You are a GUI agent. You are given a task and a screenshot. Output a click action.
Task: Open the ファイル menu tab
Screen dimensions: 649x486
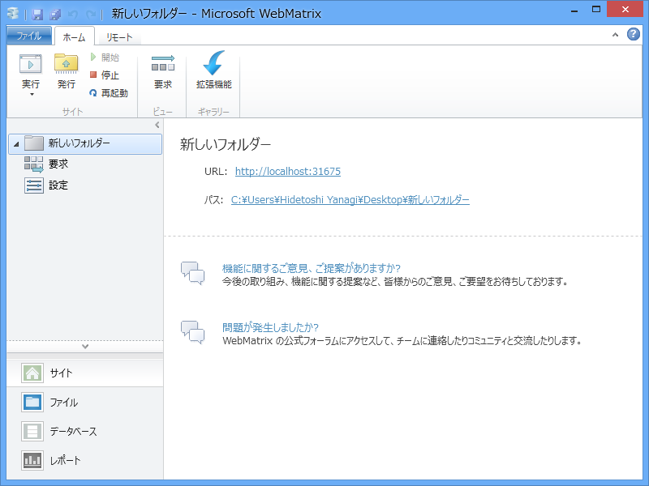pyautogui.click(x=29, y=36)
